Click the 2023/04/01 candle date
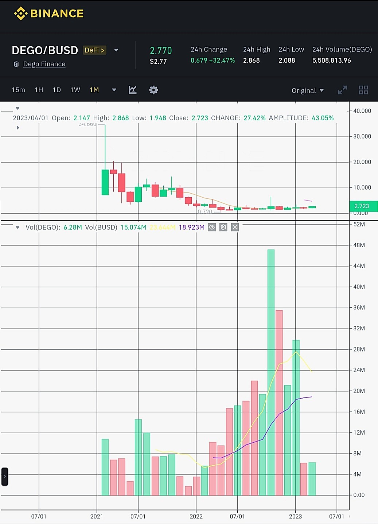Screen dimensions: 378x524 [31, 118]
